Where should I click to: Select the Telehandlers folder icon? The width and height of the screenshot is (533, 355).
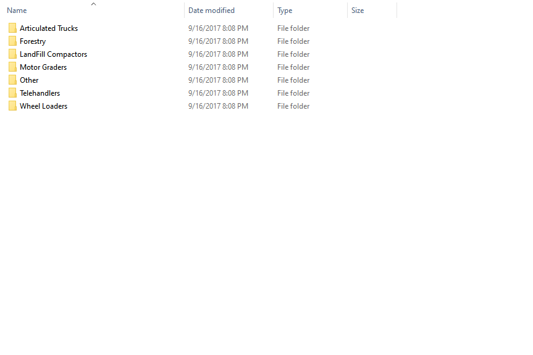pyautogui.click(x=12, y=93)
